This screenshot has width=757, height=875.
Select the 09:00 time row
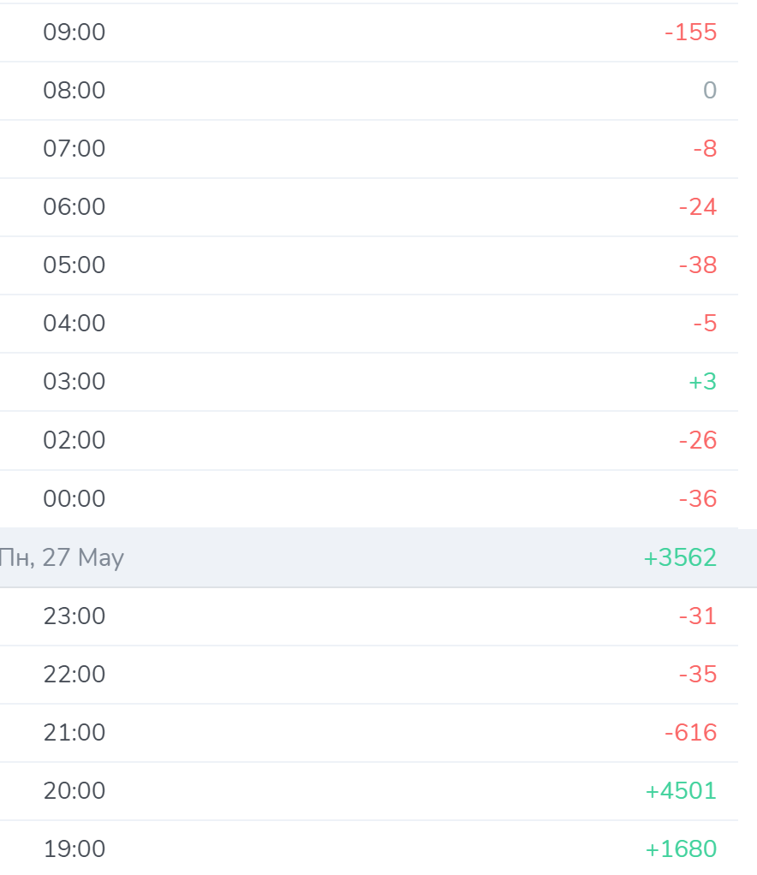tap(369, 33)
